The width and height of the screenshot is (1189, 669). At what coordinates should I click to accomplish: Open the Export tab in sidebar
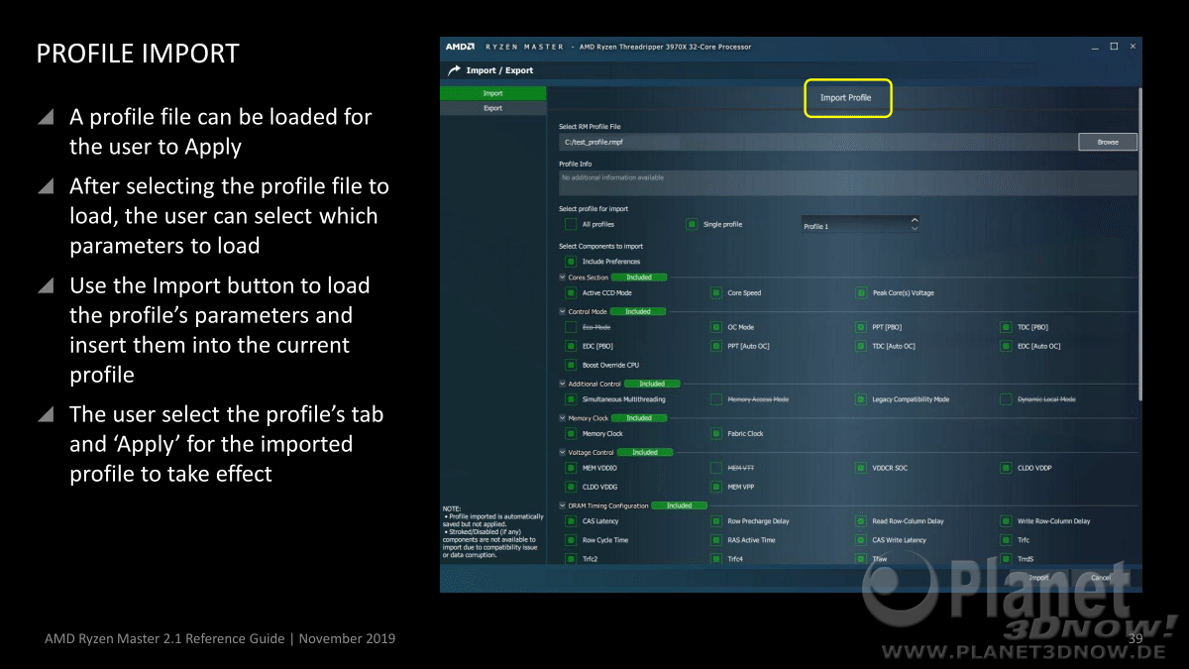tap(492, 108)
